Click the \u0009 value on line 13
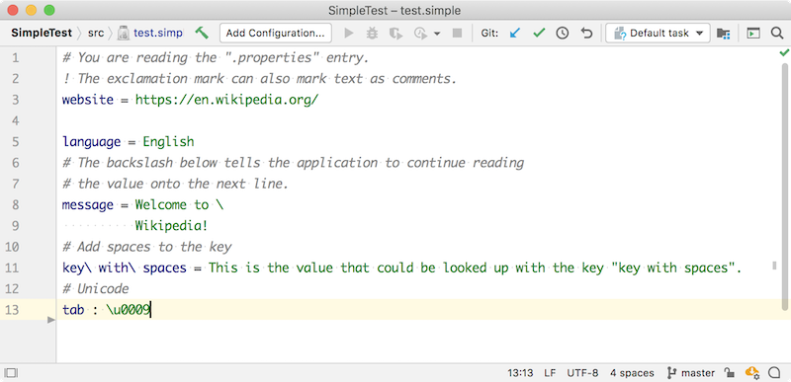The image size is (791, 382). click(129, 310)
